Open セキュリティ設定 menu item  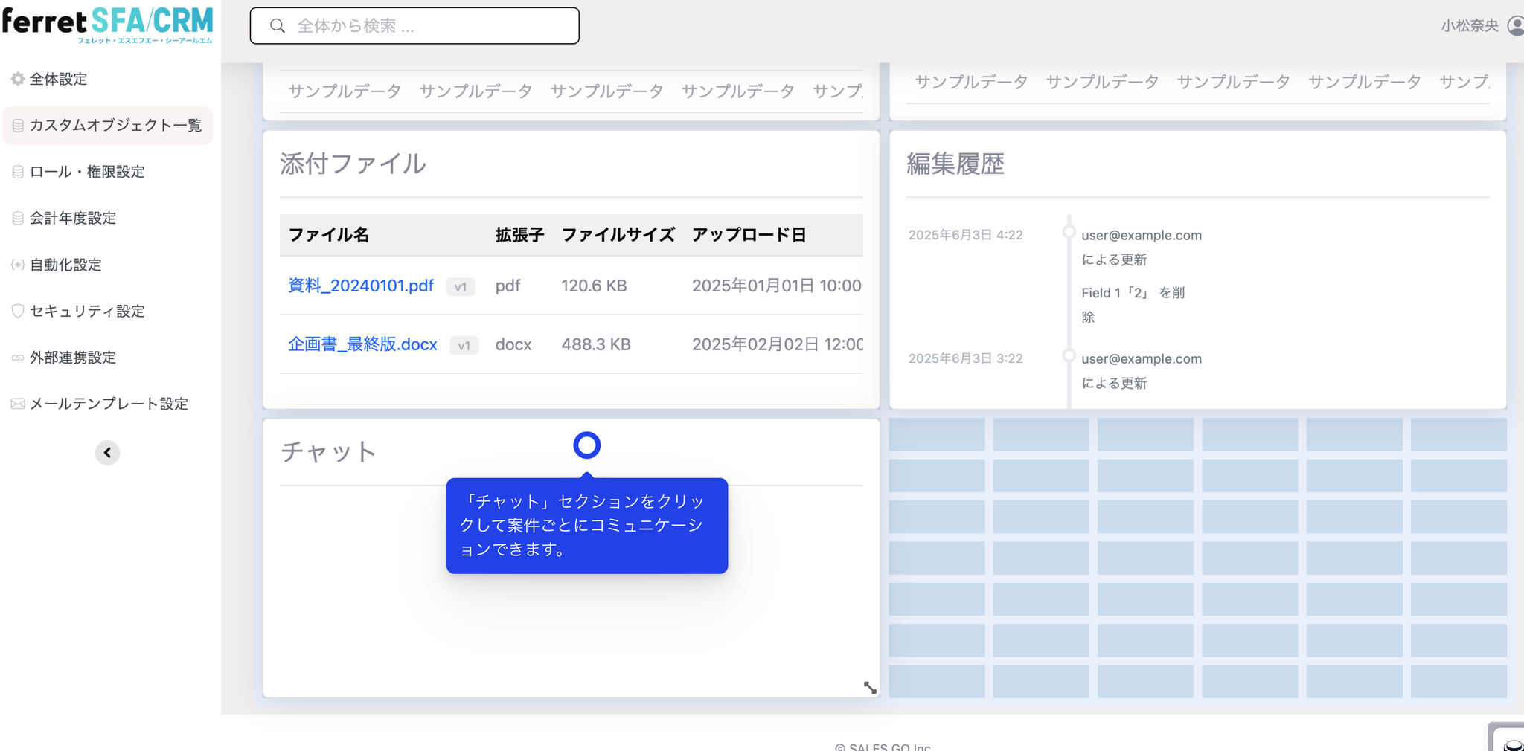click(x=87, y=311)
